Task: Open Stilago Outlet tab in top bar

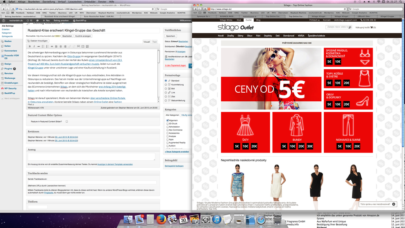Action: tap(248, 20)
